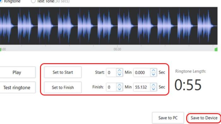The height and width of the screenshot is (124, 221).
Task: Increase the Start minutes value
Action: (120, 70)
